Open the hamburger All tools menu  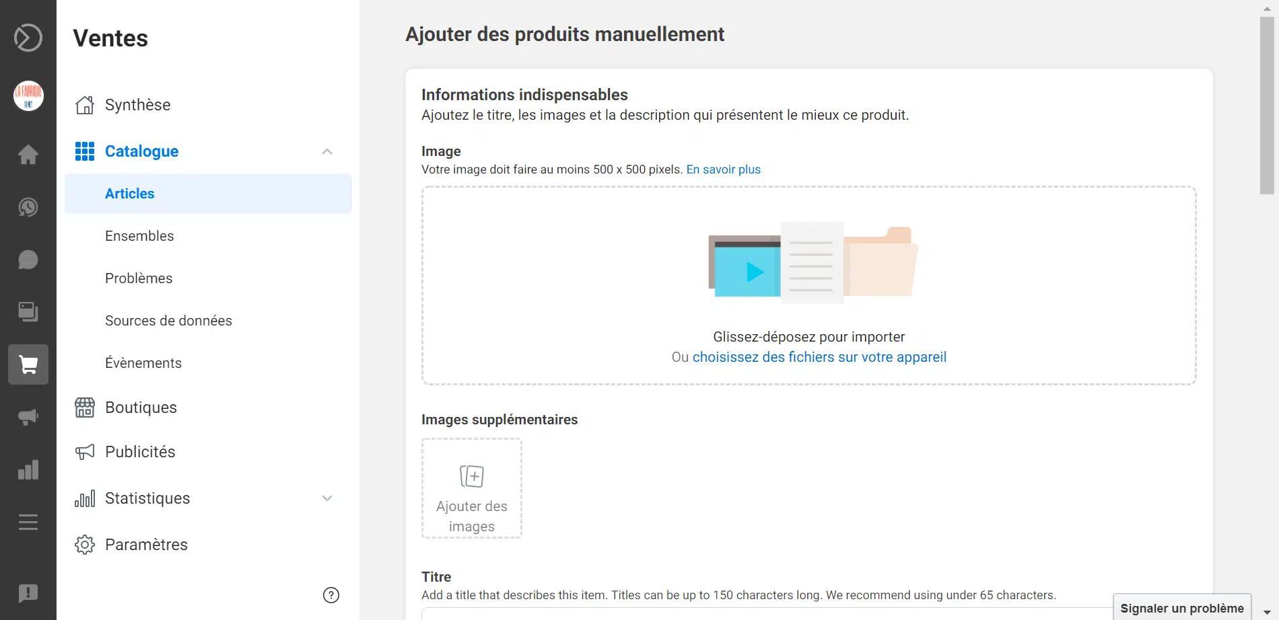pyautogui.click(x=28, y=522)
